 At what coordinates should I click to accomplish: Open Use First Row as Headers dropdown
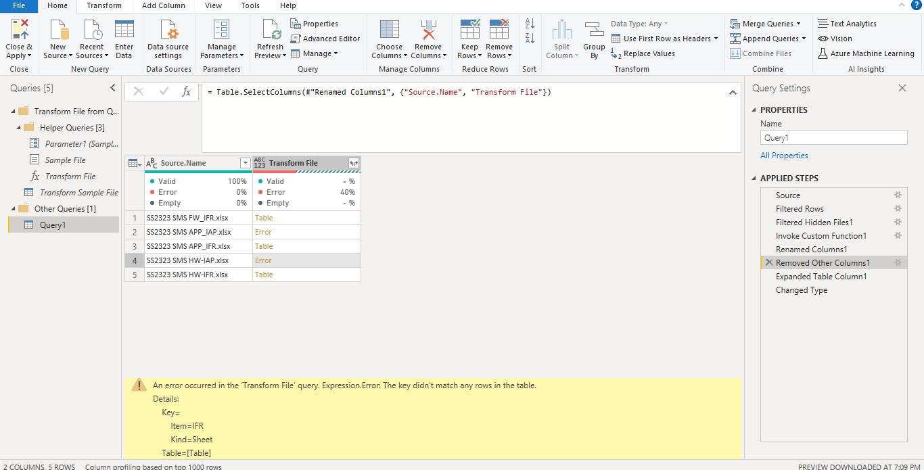pos(716,39)
